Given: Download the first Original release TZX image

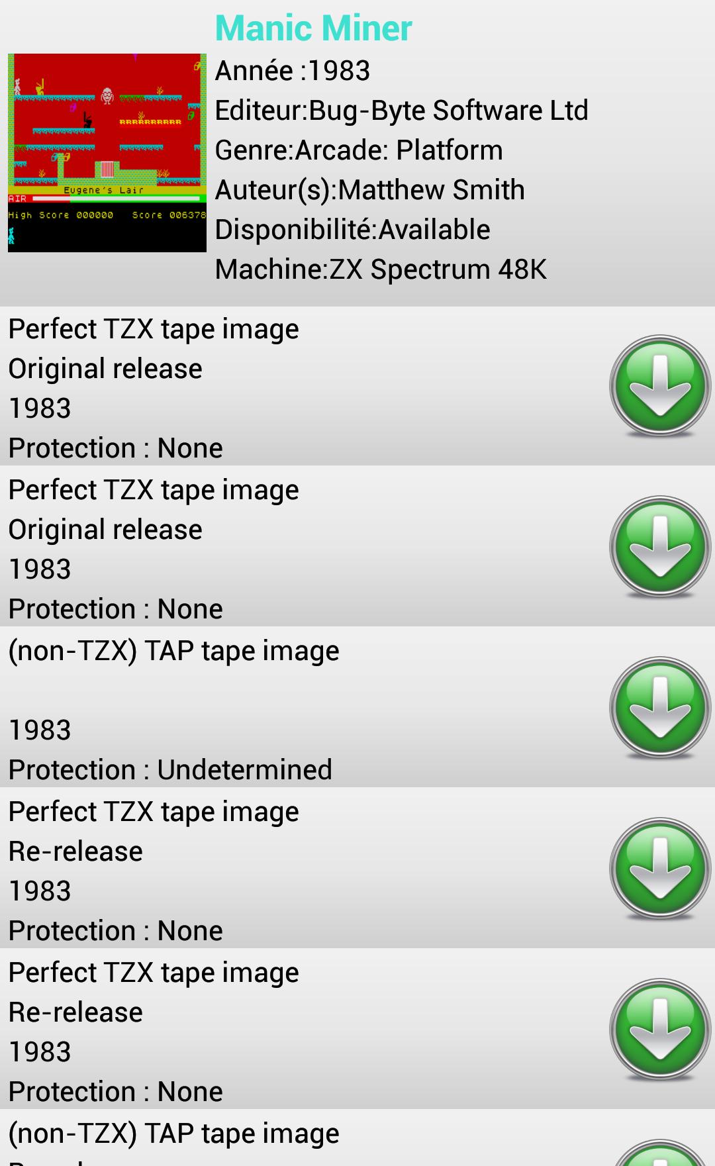Looking at the screenshot, I should tap(659, 386).
